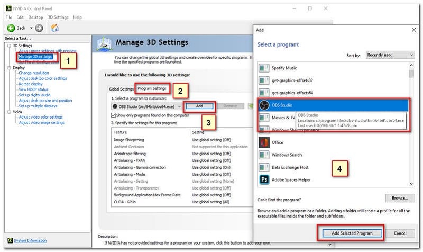
Task: Select Set up multiple displays
Action: click(x=38, y=106)
